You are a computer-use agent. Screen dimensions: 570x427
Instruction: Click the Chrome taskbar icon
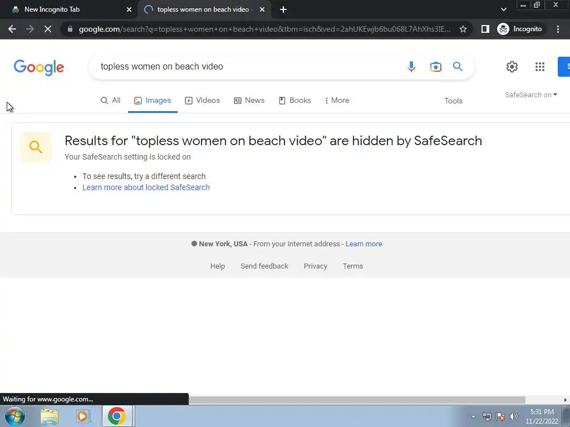pos(117,416)
